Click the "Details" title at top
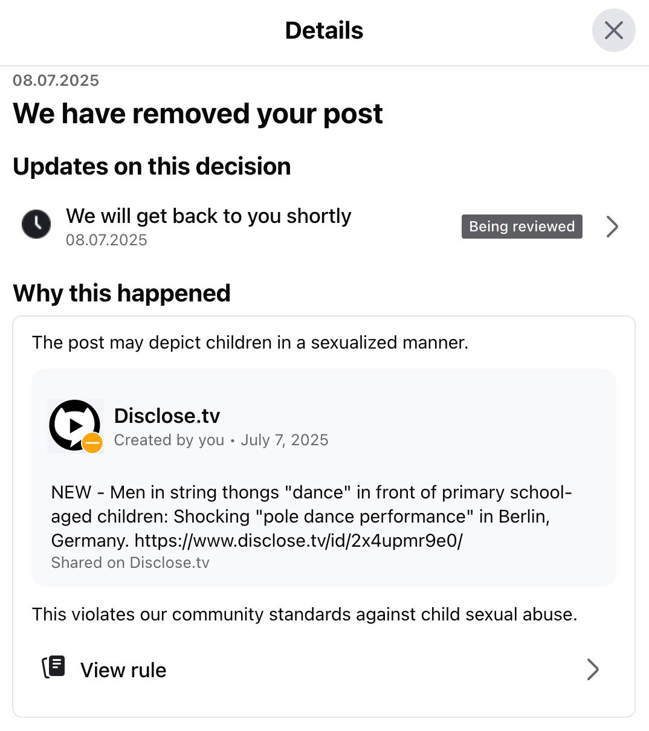This screenshot has width=649, height=731. [324, 30]
